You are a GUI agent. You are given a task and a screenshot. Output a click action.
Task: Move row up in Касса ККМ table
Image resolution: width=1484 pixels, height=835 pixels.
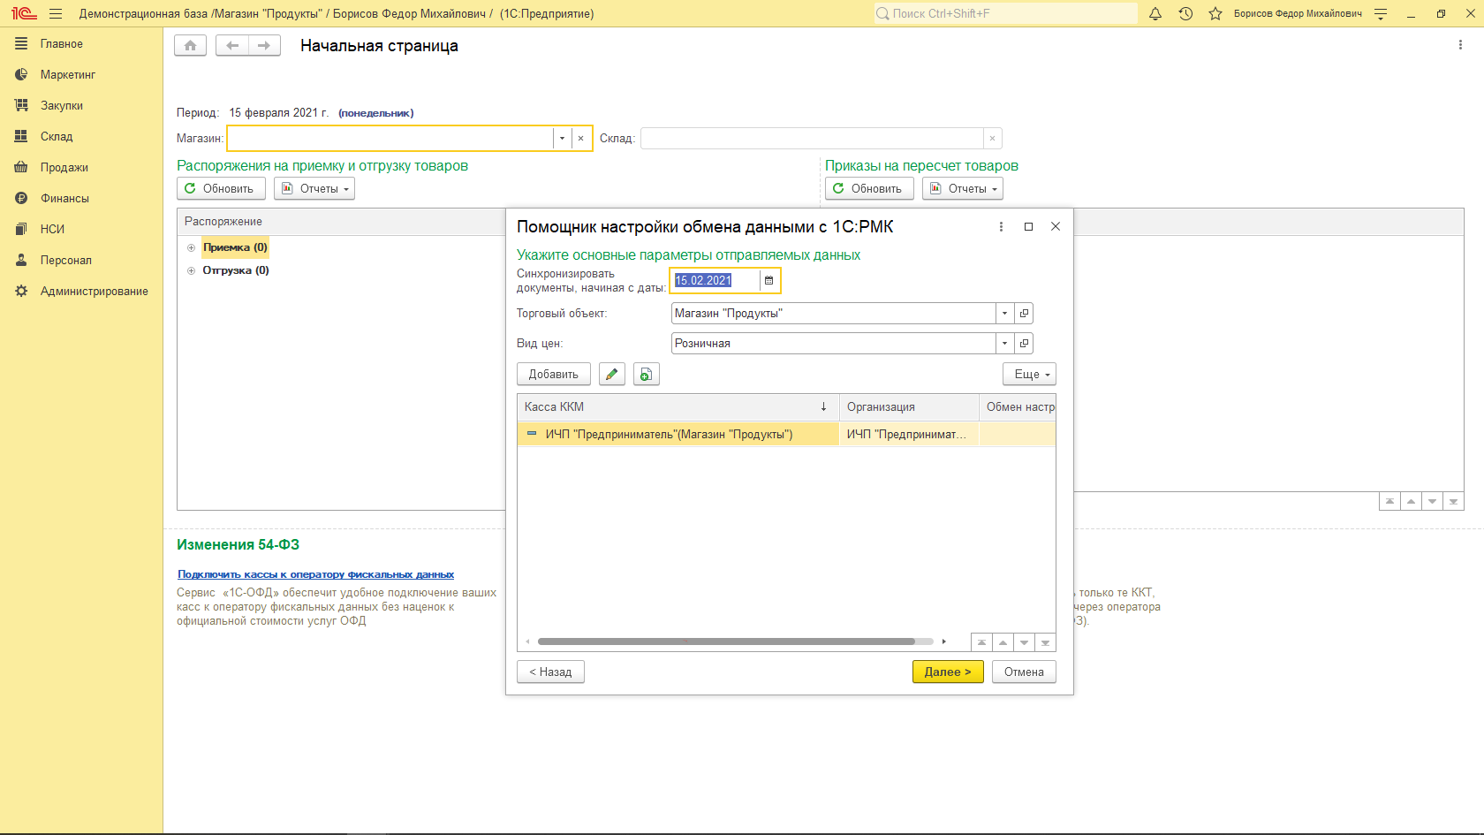[x=1003, y=642]
